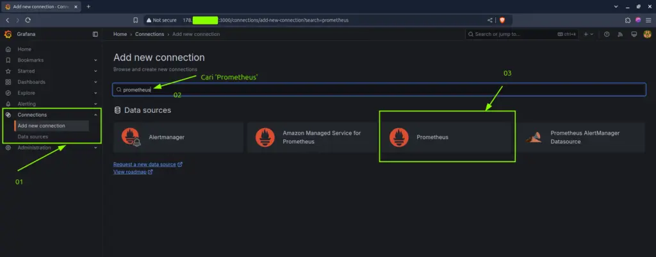Click the browser address URL text
The height and width of the screenshot is (257, 656).
[265, 20]
